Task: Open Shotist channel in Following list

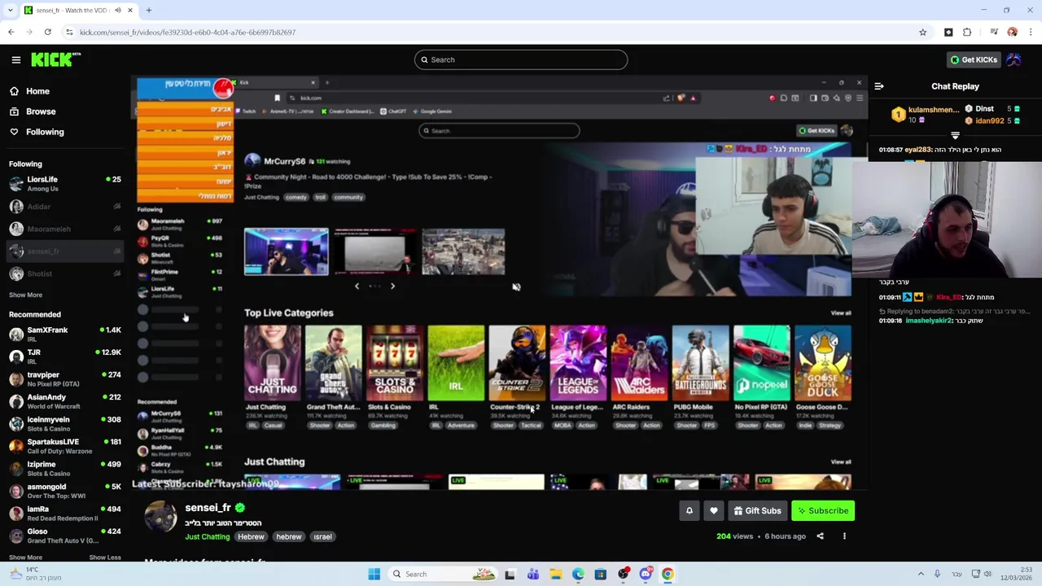Action: (65, 273)
